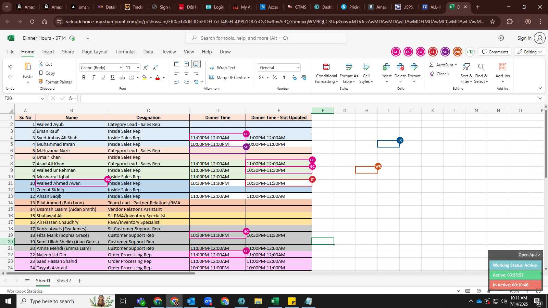Open the number format General dropdown
This screenshot has height=308, width=548.
(x=298, y=68)
